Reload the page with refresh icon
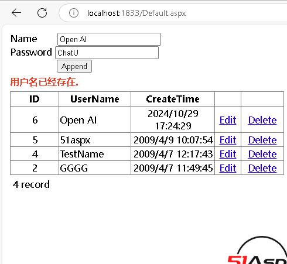Image resolution: width=287 pixels, height=264 pixels. 42,13
